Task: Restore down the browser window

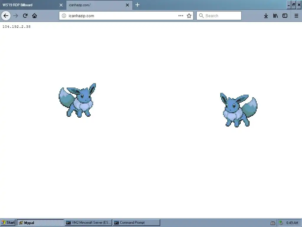Action: [x=294, y=5]
